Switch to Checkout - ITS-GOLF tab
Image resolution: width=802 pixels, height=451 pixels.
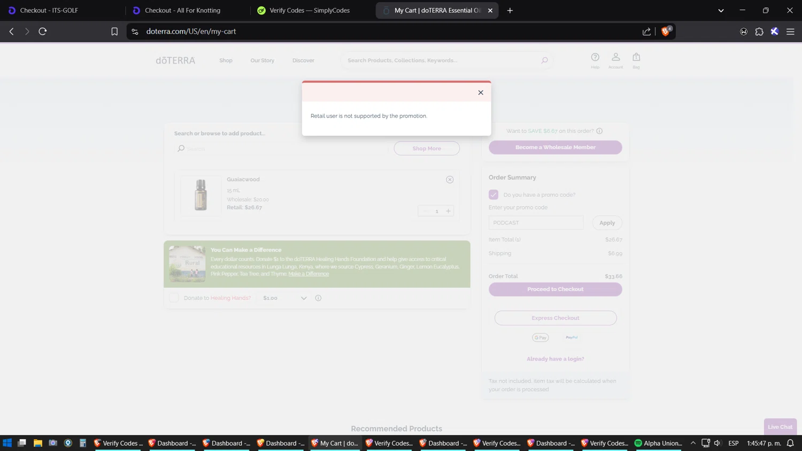pyautogui.click(x=63, y=10)
